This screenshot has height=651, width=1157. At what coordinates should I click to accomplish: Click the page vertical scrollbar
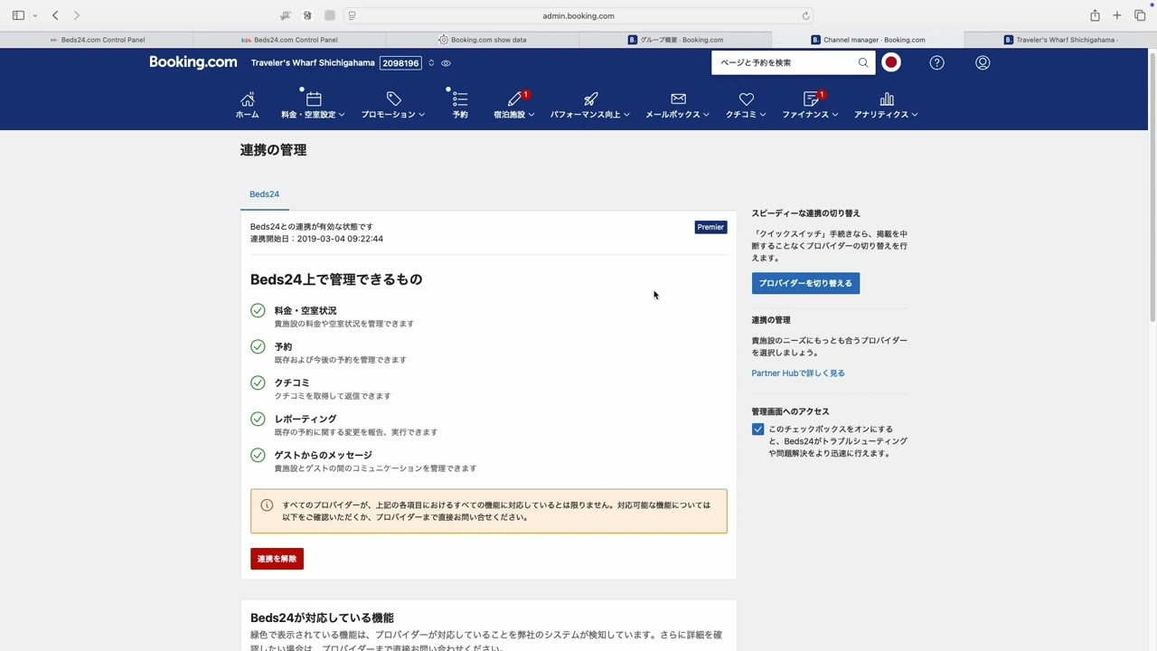coord(1152,185)
